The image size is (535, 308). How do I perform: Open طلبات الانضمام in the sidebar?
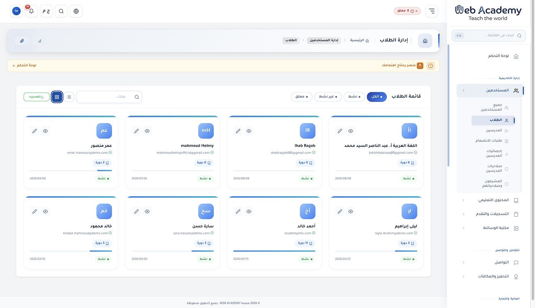point(493,141)
